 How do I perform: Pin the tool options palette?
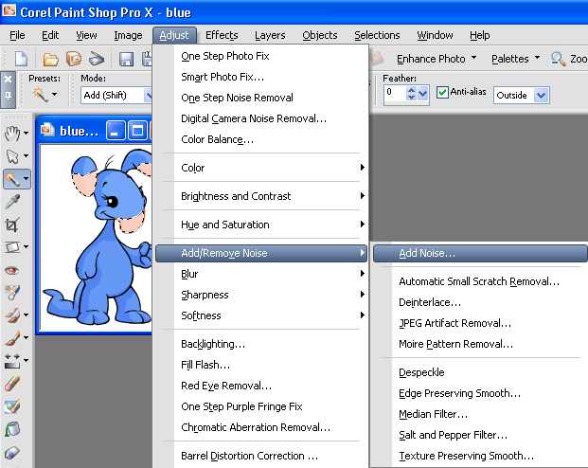[8, 96]
